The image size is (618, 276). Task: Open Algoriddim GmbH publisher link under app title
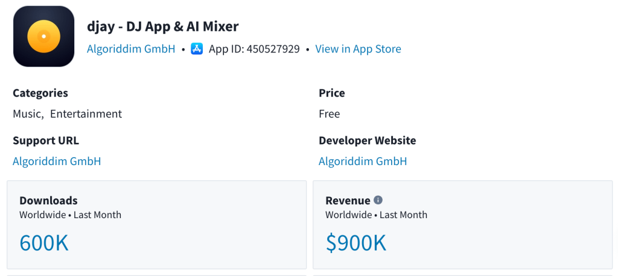131,49
